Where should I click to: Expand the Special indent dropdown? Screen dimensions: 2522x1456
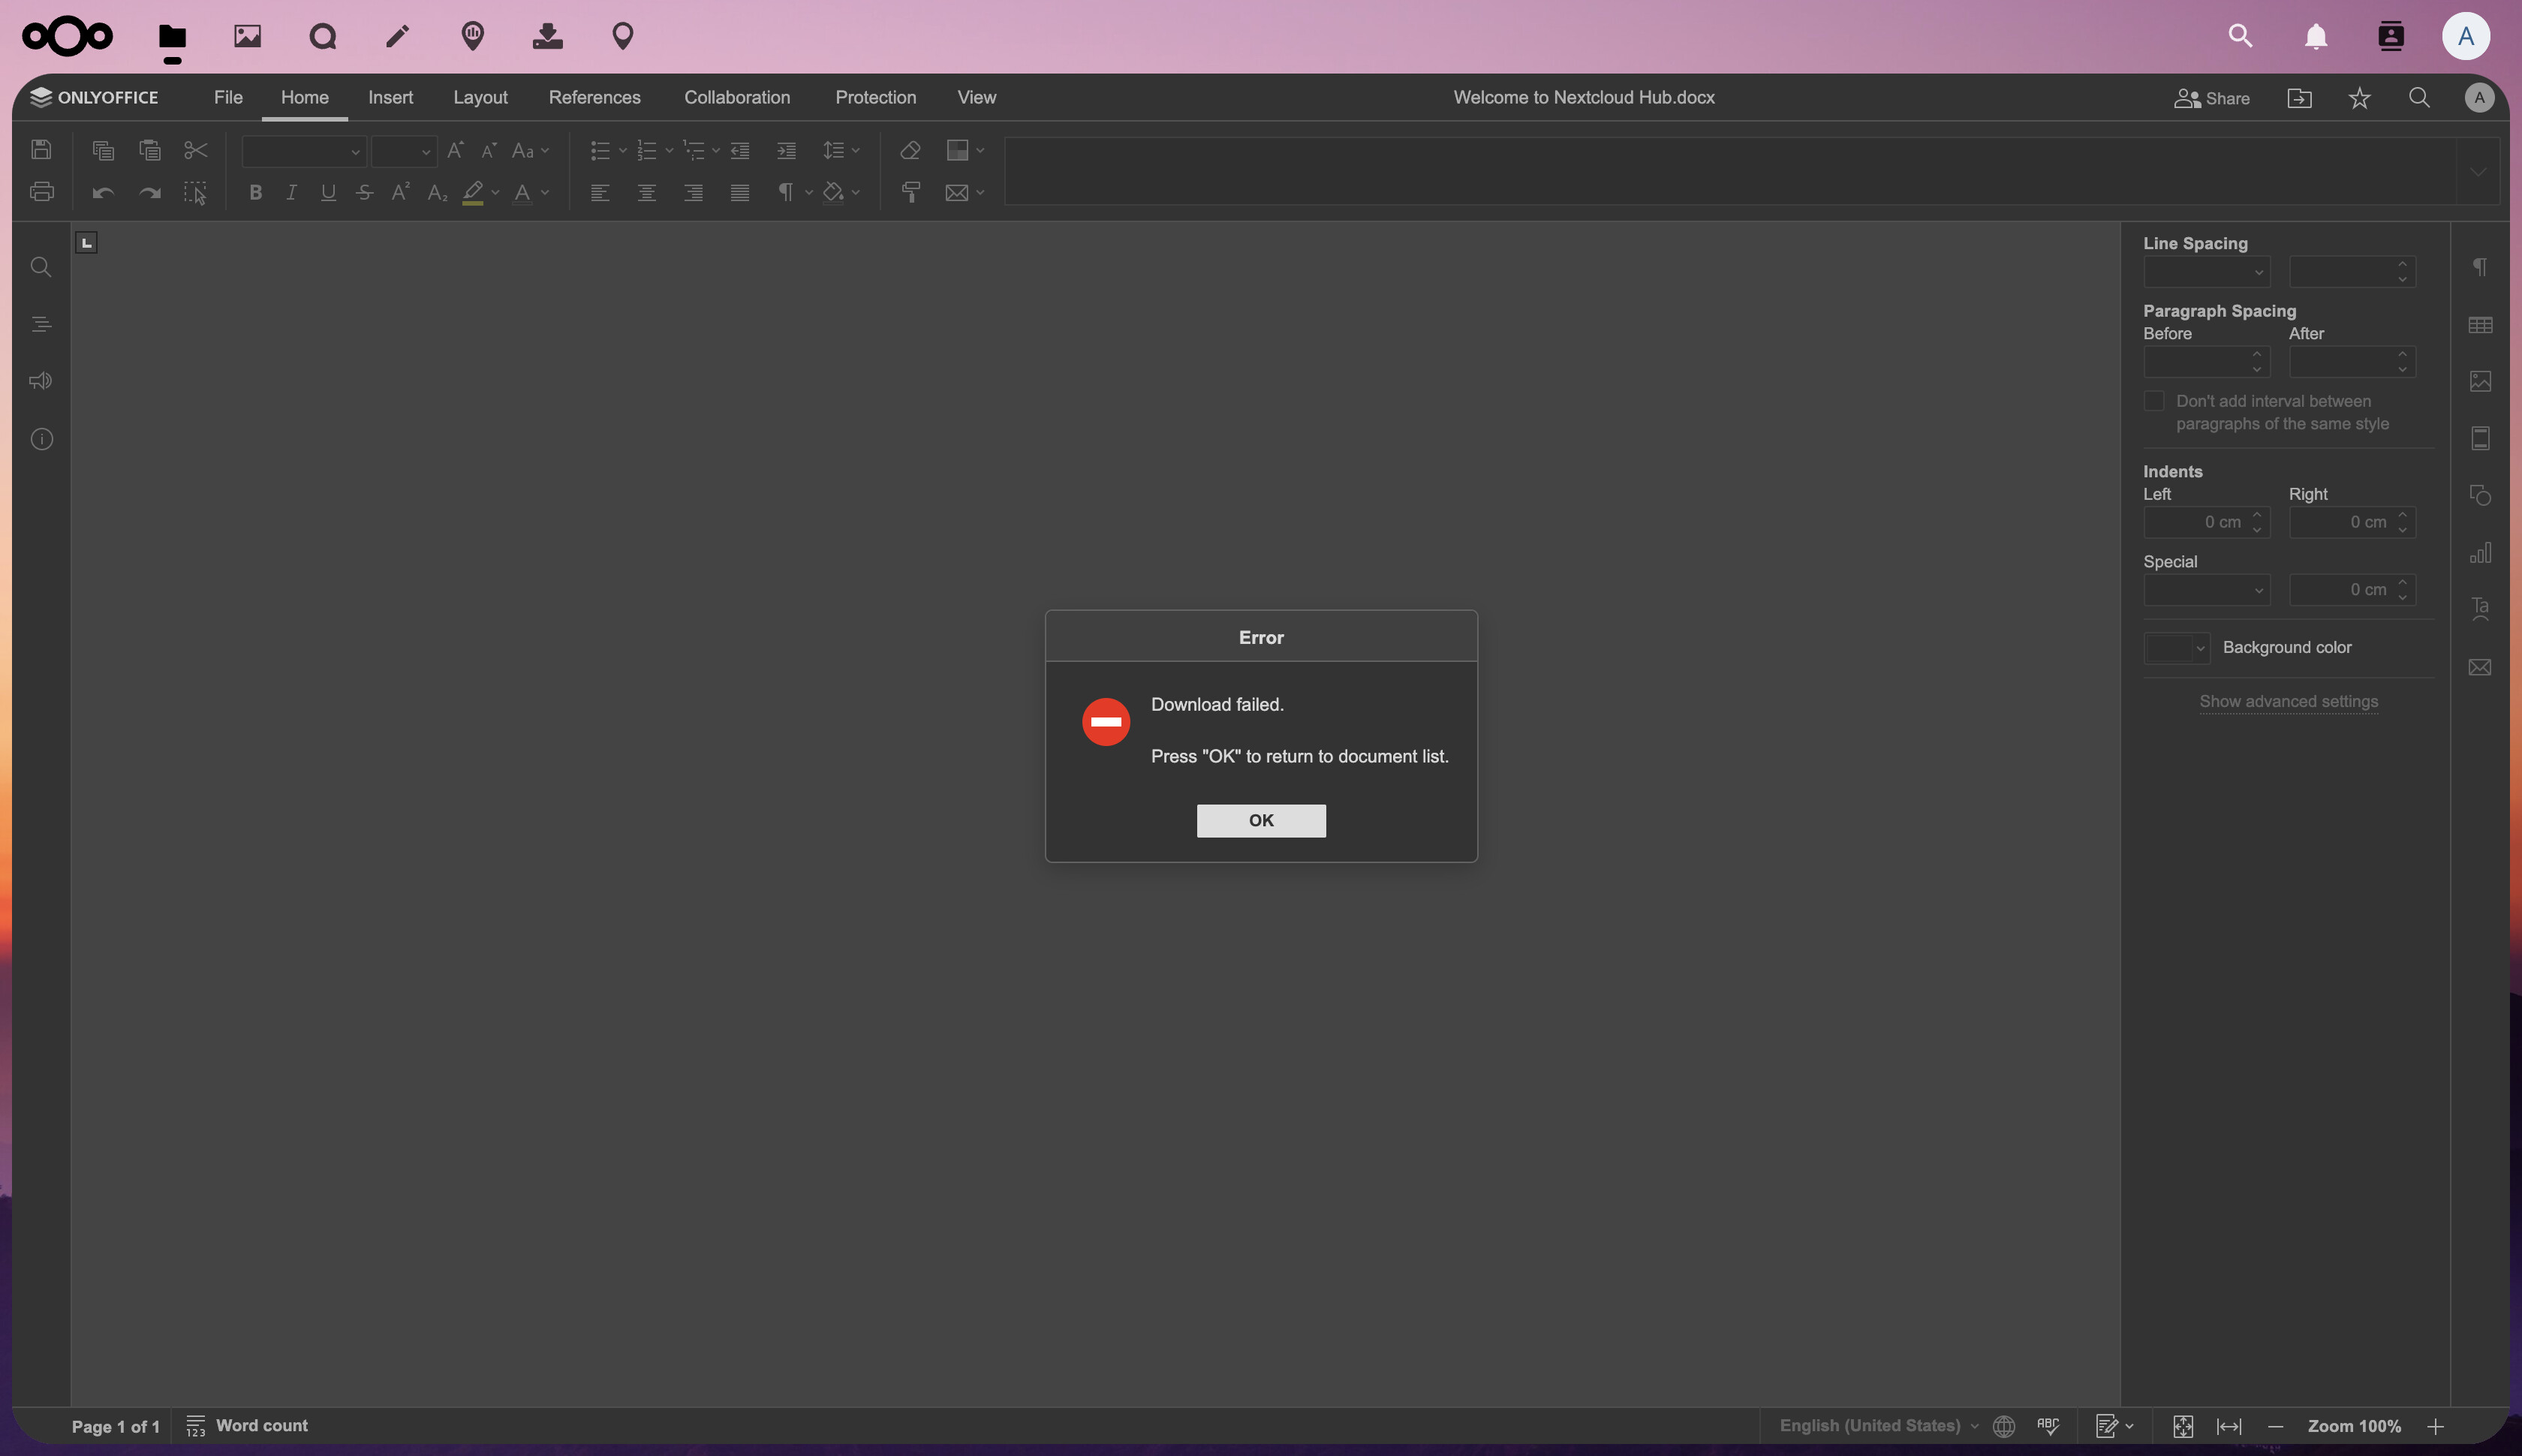(2206, 590)
